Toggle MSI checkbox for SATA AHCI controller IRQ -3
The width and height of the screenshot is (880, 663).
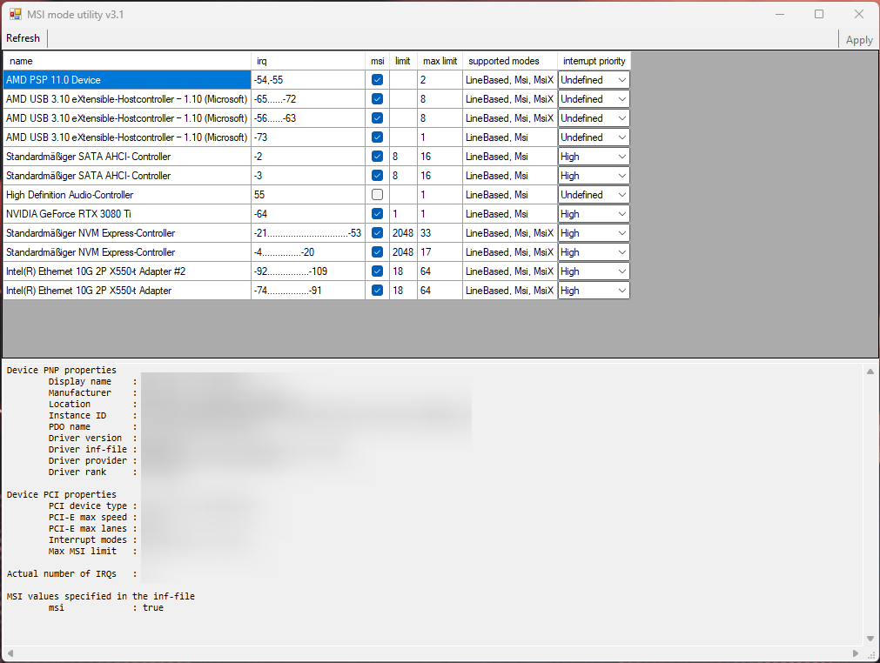[377, 175]
